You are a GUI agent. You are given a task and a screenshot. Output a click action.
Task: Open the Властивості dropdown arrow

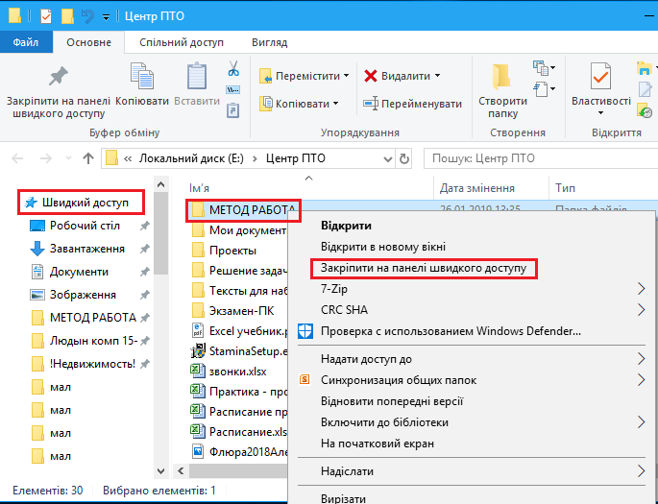pyautogui.click(x=600, y=113)
